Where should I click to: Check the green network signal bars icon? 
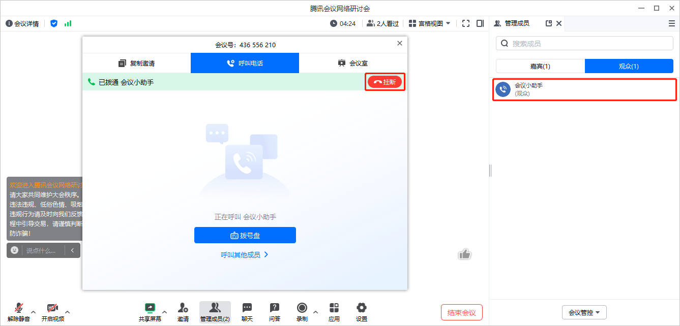68,23
